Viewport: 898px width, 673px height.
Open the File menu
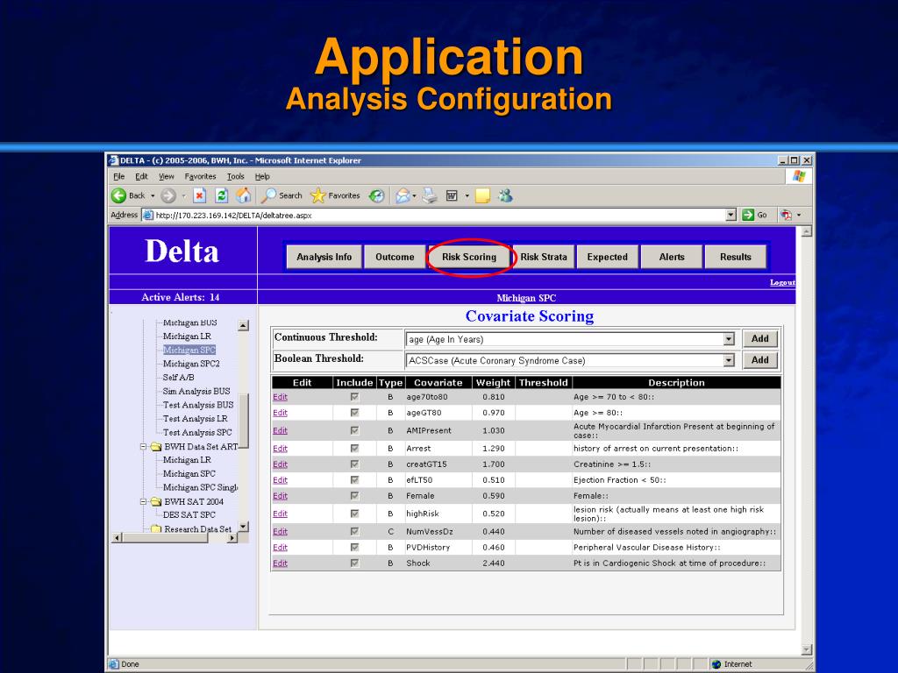coord(118,176)
